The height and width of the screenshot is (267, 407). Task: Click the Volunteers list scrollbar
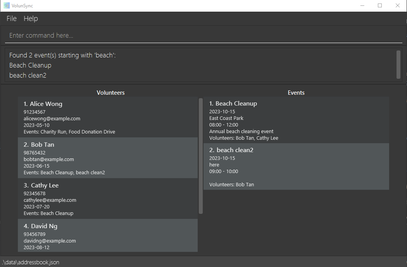pyautogui.click(x=201, y=156)
